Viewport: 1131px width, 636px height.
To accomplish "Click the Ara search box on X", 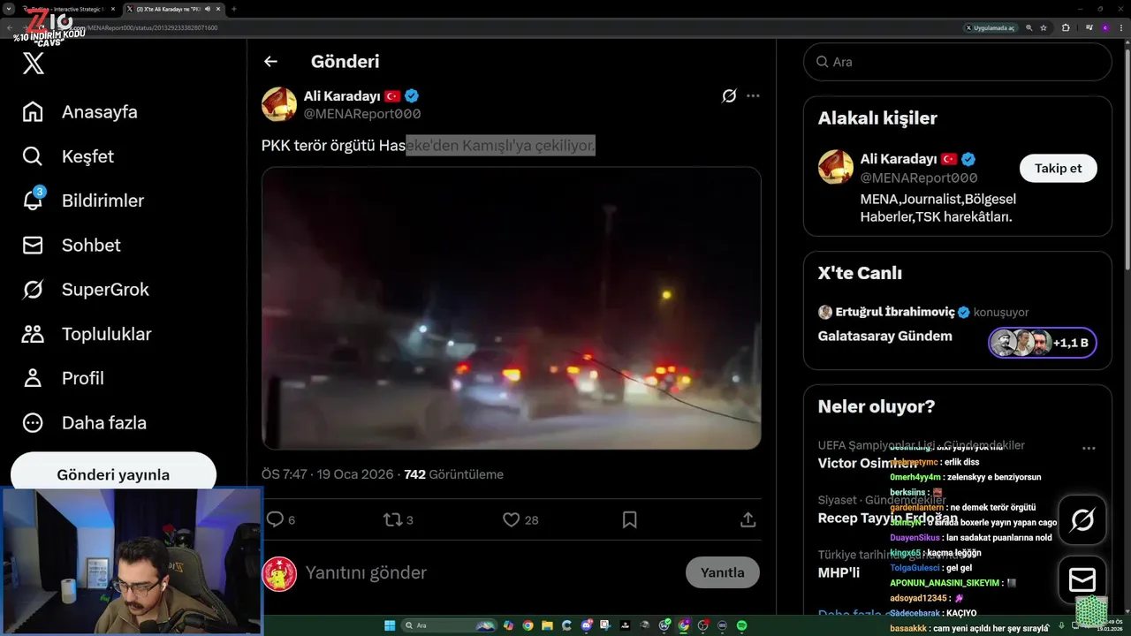I will pyautogui.click(x=957, y=62).
